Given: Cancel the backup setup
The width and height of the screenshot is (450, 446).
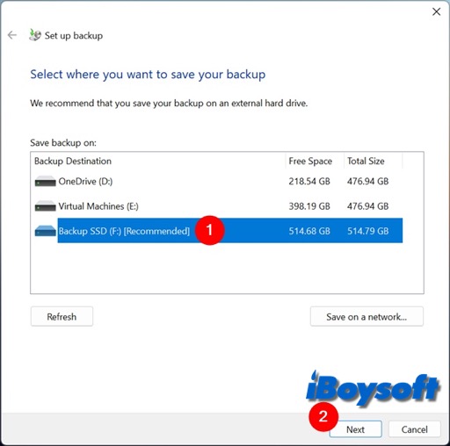Looking at the screenshot, I should [415, 429].
